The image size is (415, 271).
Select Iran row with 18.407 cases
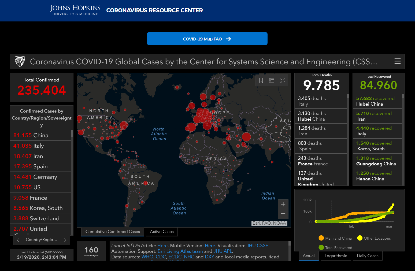pos(40,156)
